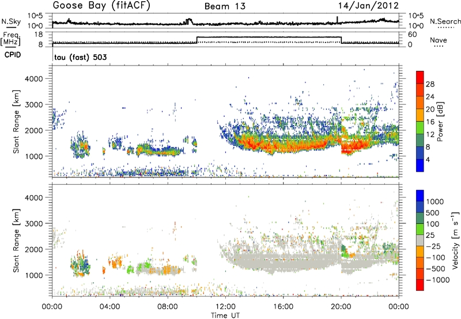Click the "N.Search" legend label
461x319 pixels.
pyautogui.click(x=445, y=21)
